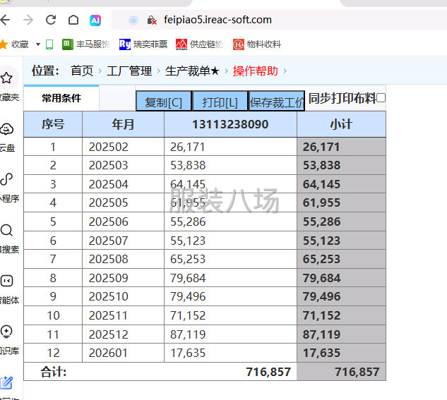Screen dimensions: 447x400
Task: Select the 202510 month cell
Action: click(123, 296)
